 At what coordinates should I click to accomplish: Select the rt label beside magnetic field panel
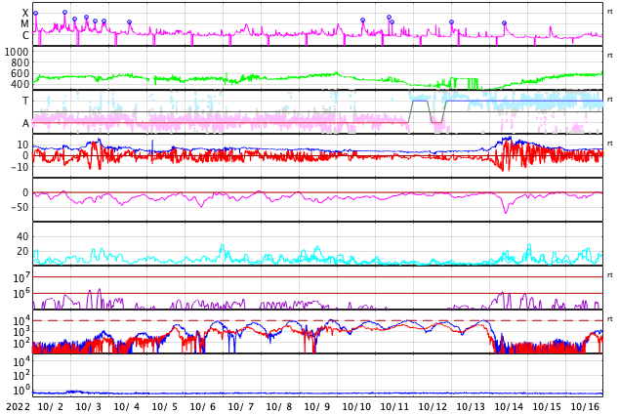coord(610,144)
